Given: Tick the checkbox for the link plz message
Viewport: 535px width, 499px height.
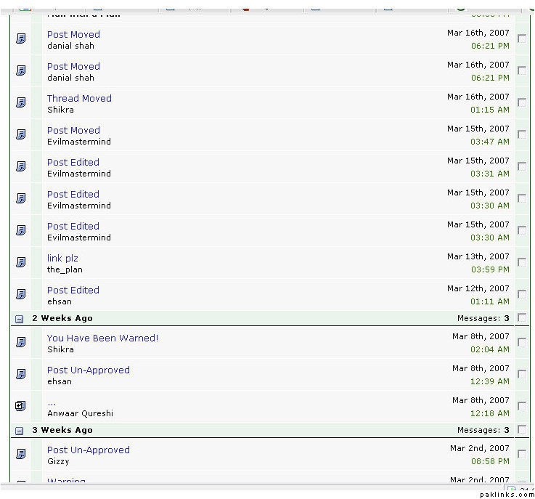Looking at the screenshot, I should pos(522,262).
